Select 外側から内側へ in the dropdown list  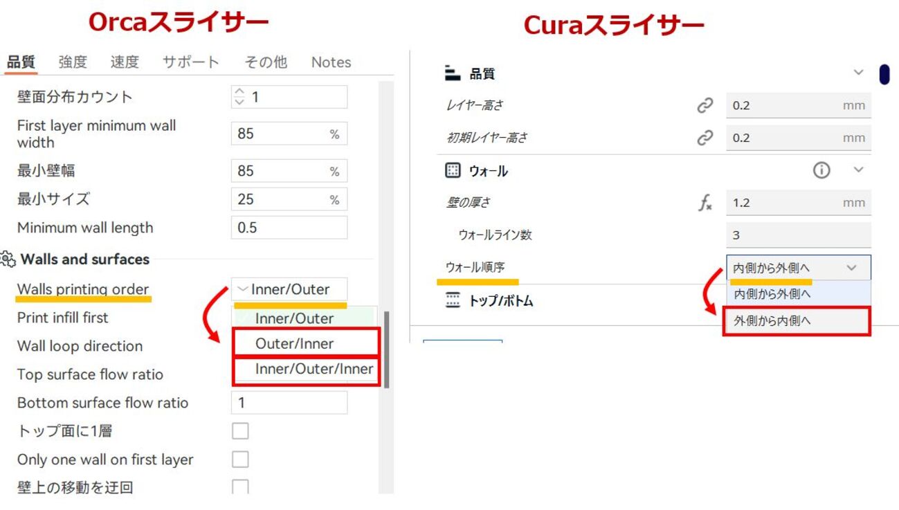click(x=797, y=321)
